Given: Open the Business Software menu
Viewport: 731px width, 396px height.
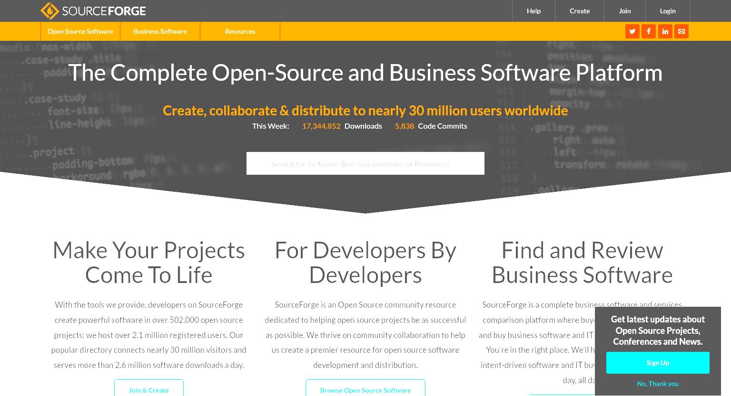Looking at the screenshot, I should (160, 31).
